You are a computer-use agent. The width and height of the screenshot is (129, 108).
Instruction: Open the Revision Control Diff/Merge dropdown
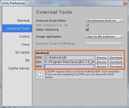(104, 44)
